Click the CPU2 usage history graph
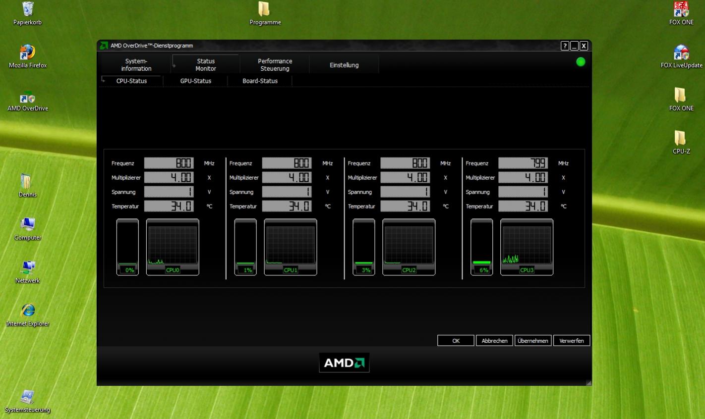The width and height of the screenshot is (705, 419). tap(409, 247)
